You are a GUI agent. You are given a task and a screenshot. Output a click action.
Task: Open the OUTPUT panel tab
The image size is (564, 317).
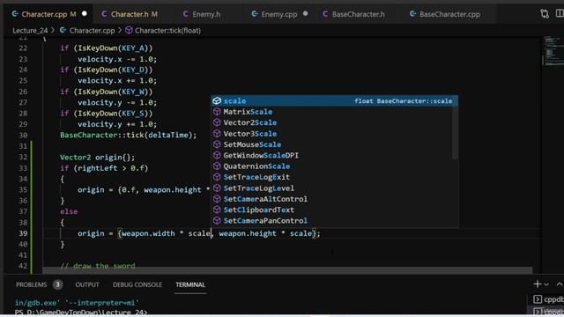tap(87, 284)
